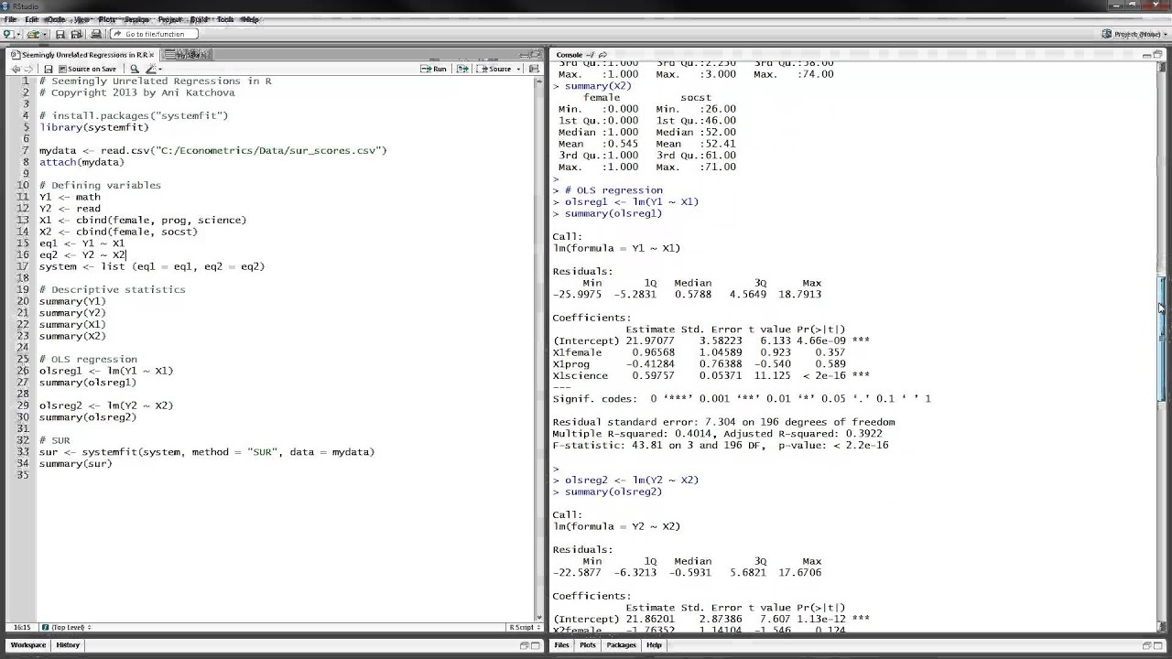Click the code tools wand icon
The height and width of the screenshot is (659, 1172).
(150, 69)
